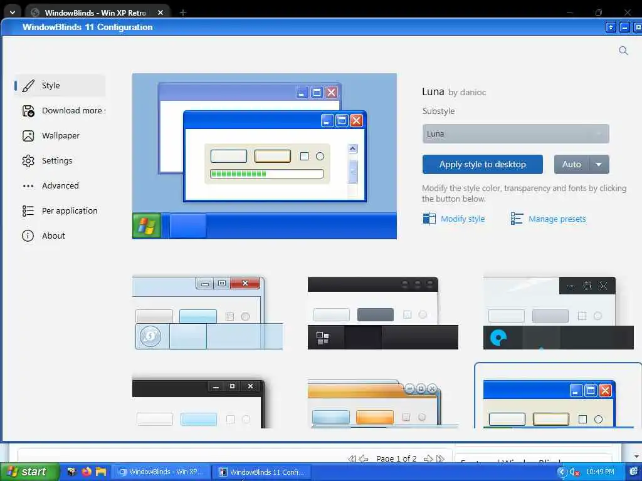Select the dark titlebar style with grid start icon
The width and height of the screenshot is (642, 481).
pos(383,313)
